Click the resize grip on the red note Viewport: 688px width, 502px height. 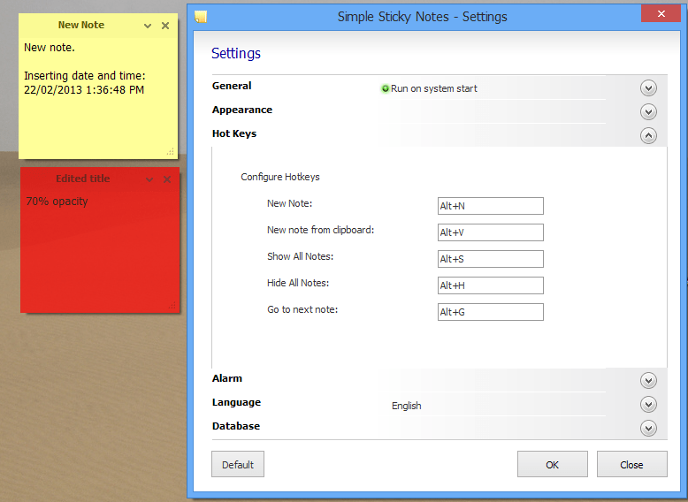[172, 305]
